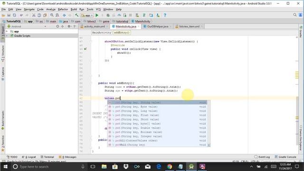Open the Event Log tool window
This screenshot has height=171, width=304.
pos(262,157)
